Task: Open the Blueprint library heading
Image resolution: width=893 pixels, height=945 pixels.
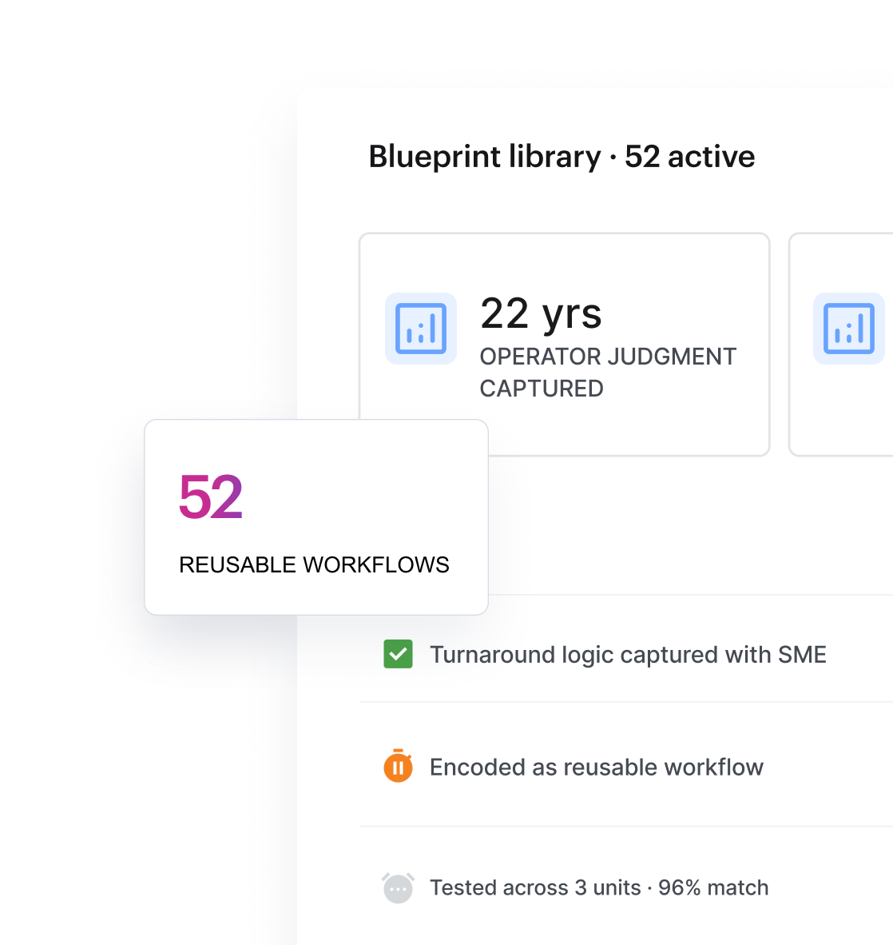Action: tap(562, 157)
